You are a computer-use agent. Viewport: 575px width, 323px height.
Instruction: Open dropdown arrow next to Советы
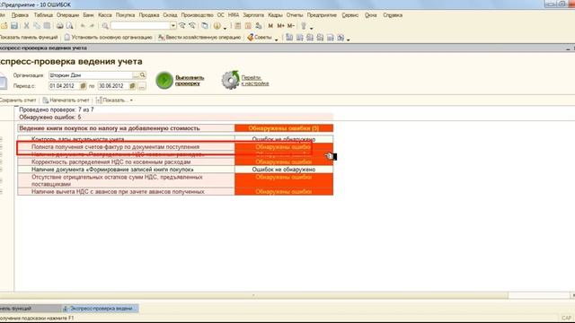(x=277, y=39)
